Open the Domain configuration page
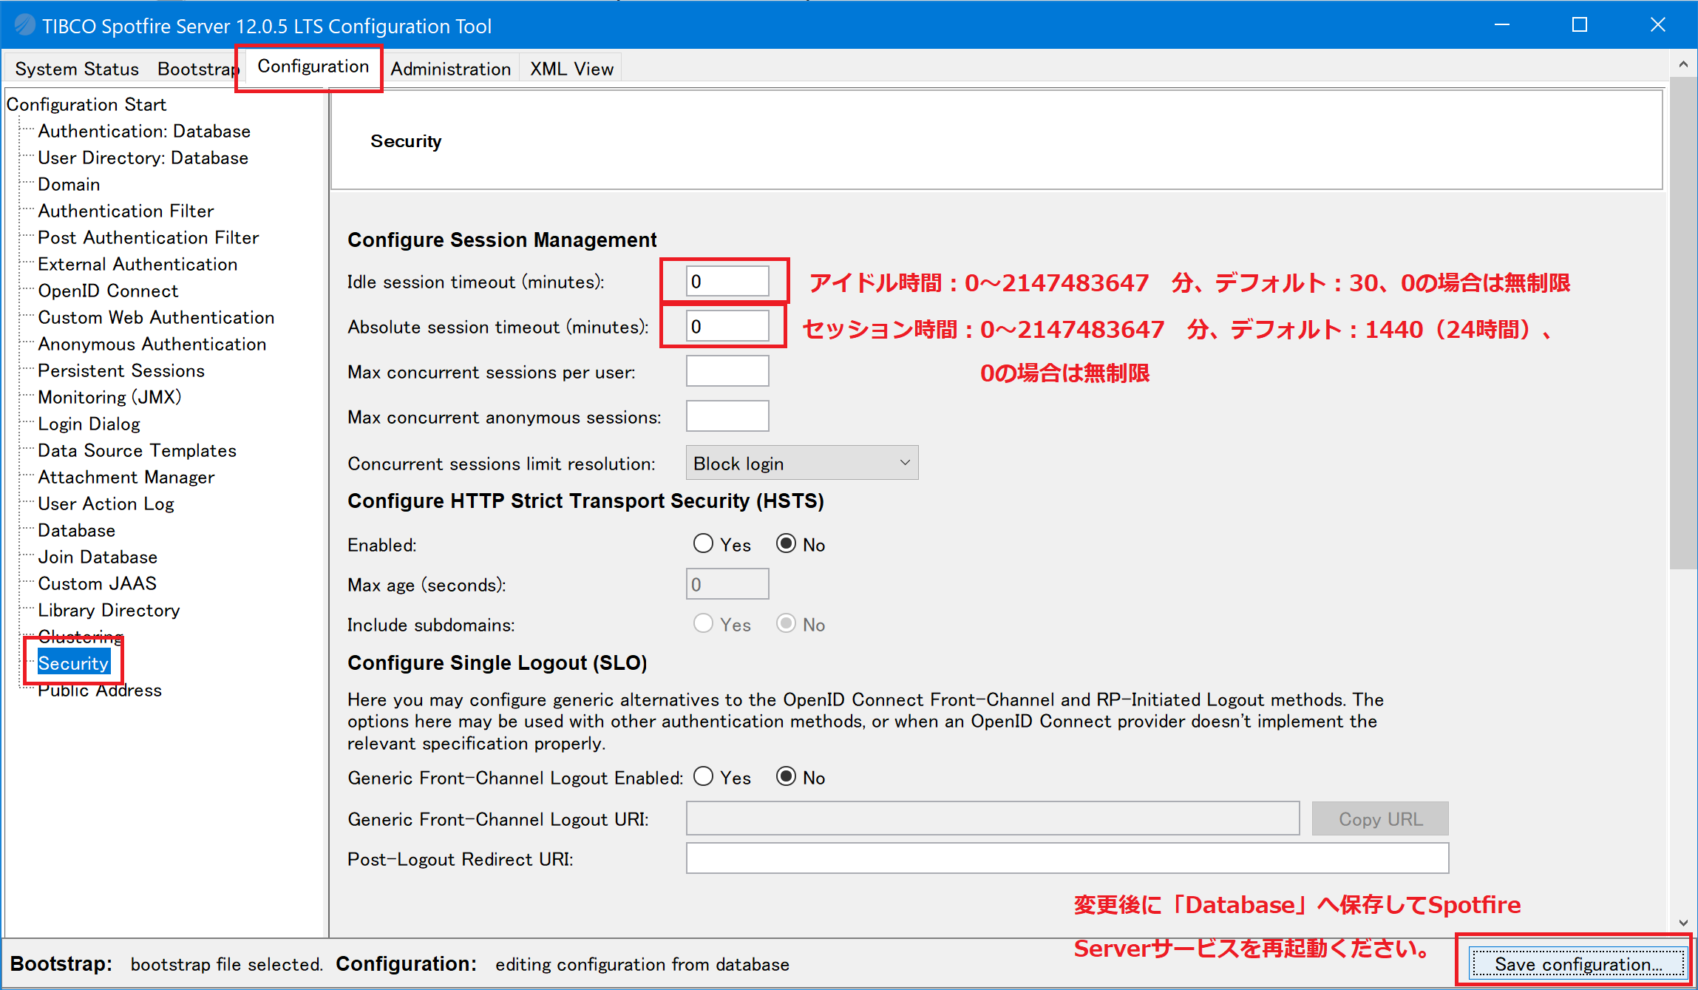 coord(69,184)
